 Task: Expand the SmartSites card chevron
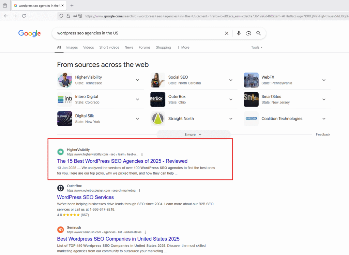[x=324, y=99]
